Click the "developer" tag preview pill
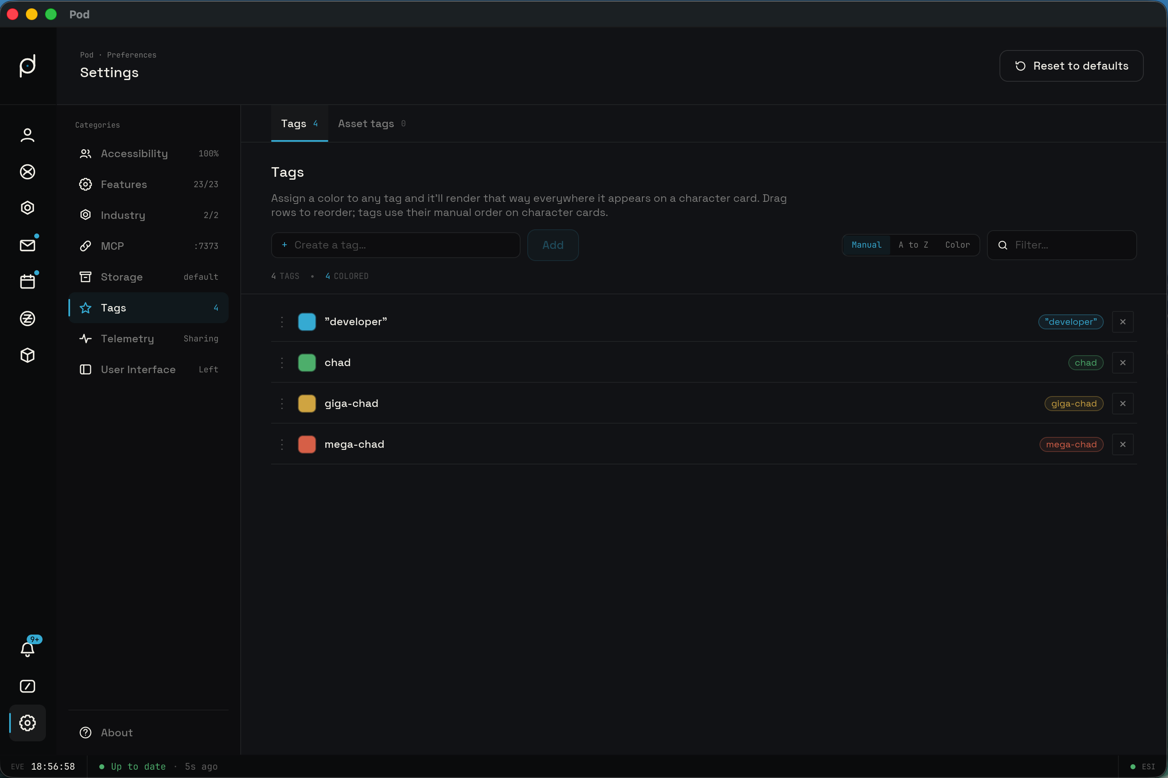This screenshot has height=778, width=1168. (x=1071, y=322)
